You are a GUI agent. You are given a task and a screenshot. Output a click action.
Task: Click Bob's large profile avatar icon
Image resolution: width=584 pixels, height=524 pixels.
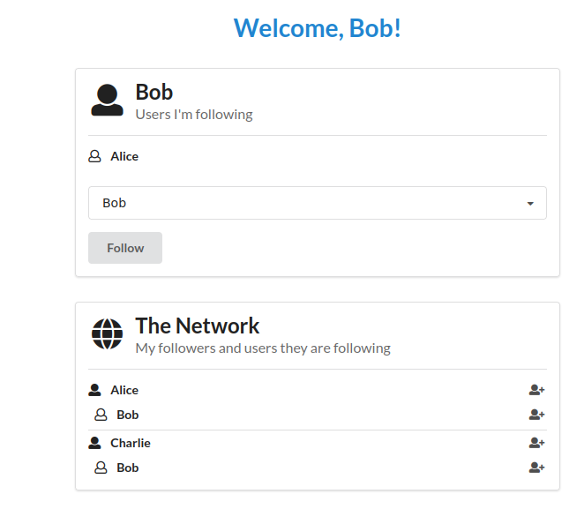click(107, 100)
